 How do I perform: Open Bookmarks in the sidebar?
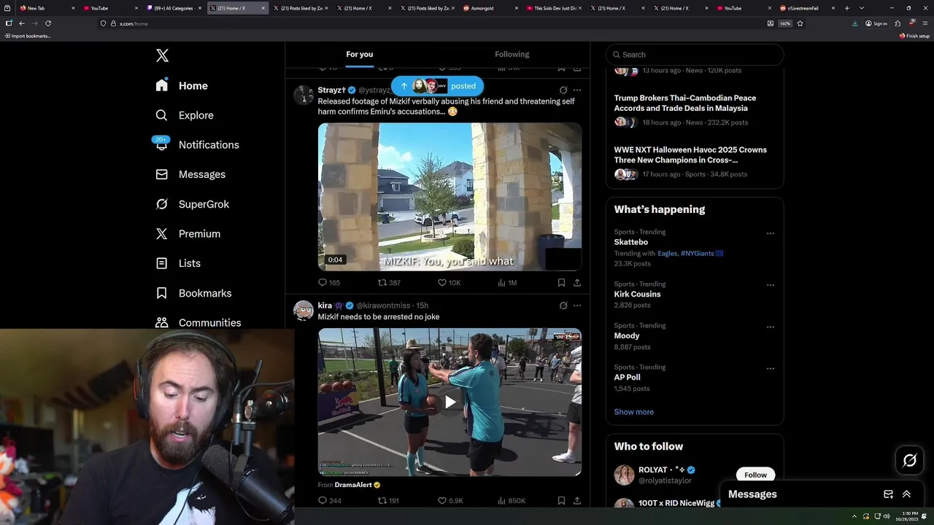193,293
